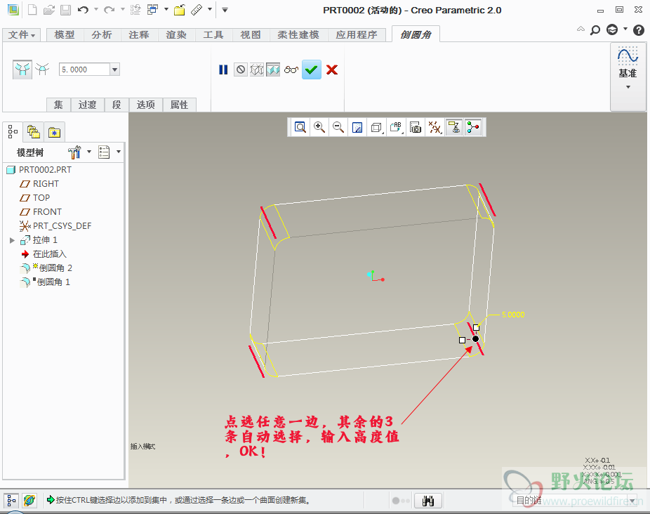This screenshot has height=514, width=650.
Task: Click the command search magnifier icon
Action: point(595,30)
